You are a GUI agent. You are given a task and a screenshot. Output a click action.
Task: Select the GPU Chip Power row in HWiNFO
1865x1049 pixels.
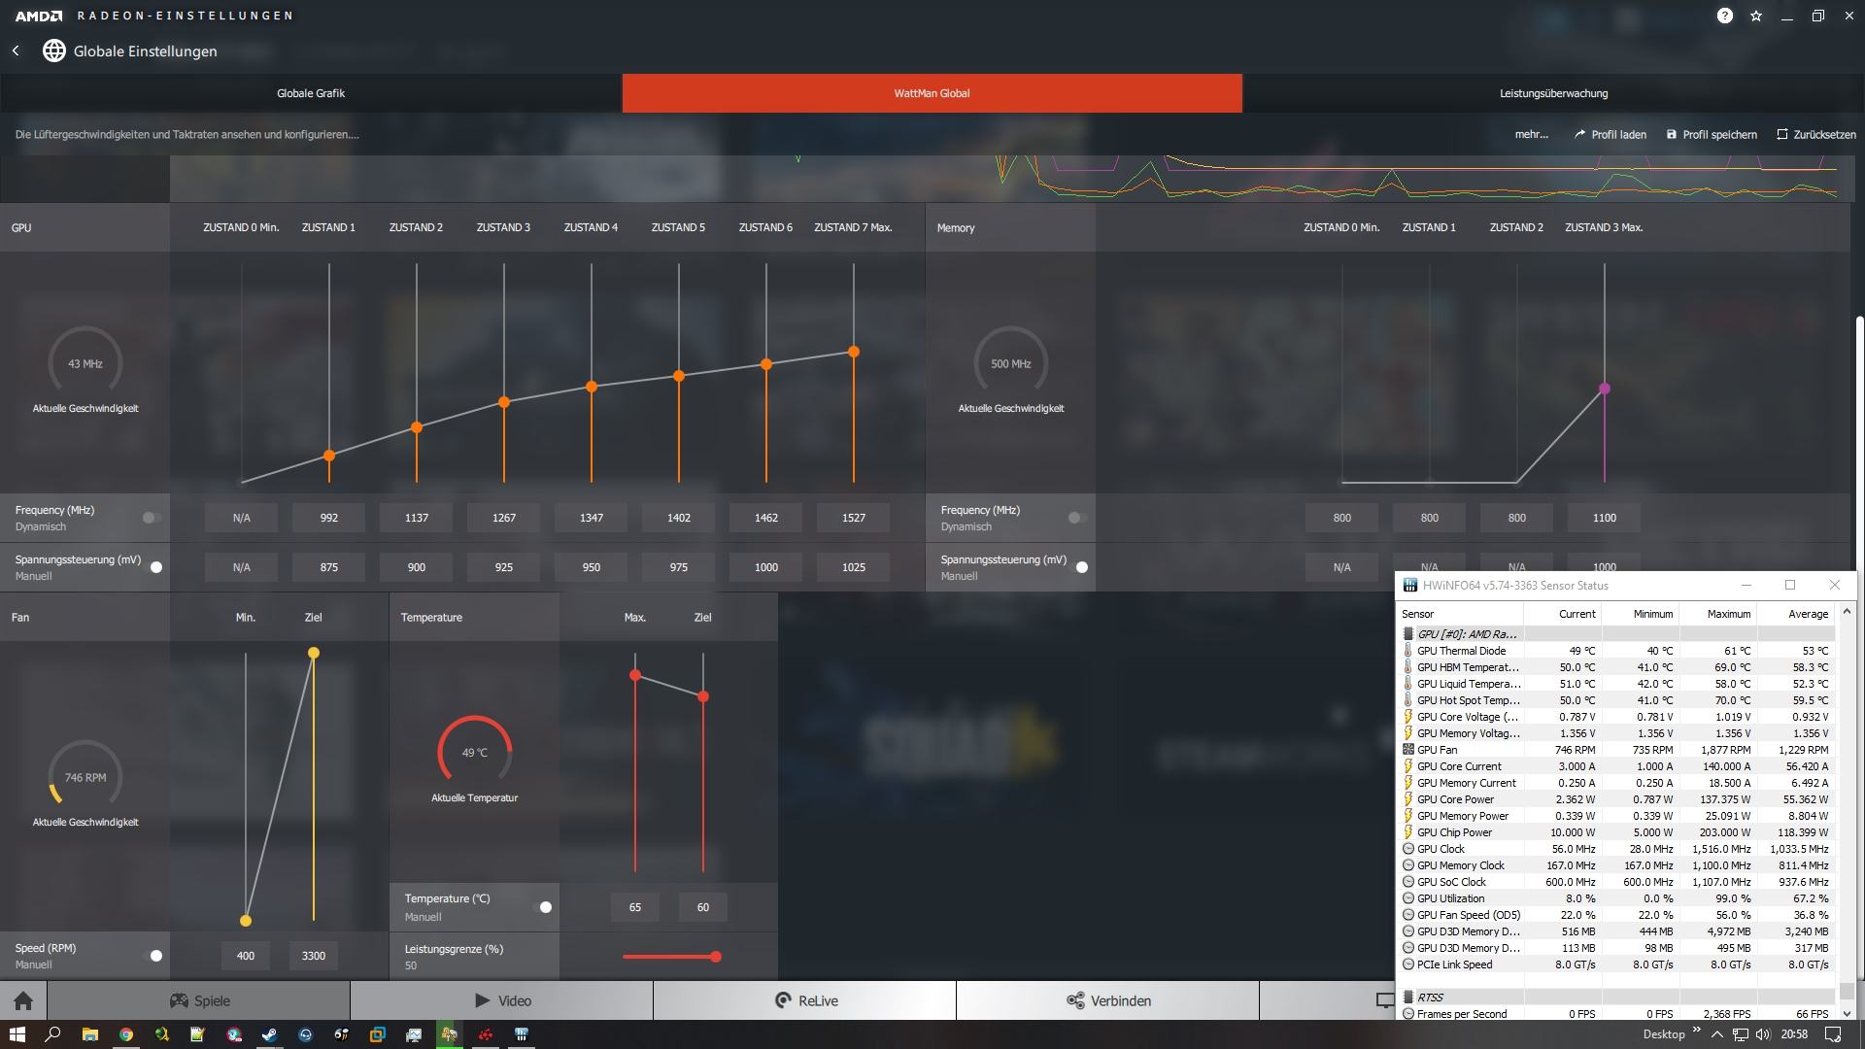[x=1617, y=832]
